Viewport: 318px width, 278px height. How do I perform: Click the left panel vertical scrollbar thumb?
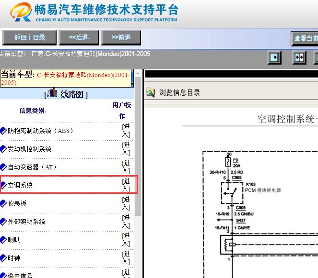138,146
